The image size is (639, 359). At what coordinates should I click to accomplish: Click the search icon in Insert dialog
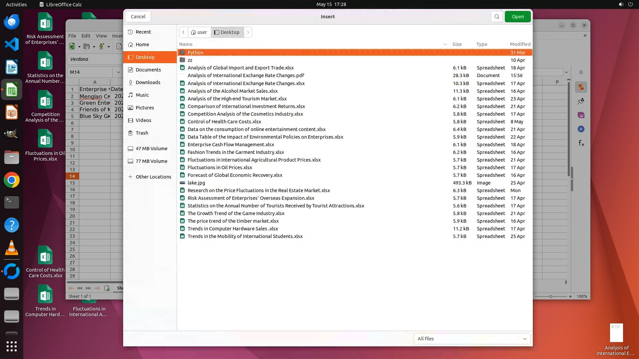[x=497, y=17]
